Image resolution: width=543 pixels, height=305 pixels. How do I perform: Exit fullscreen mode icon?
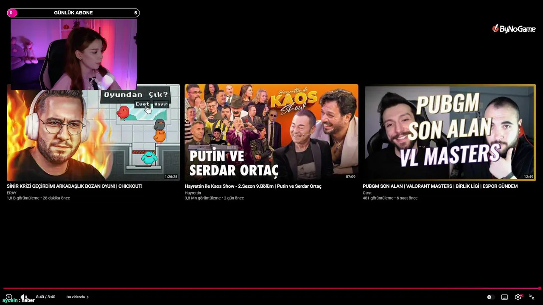coord(532,297)
